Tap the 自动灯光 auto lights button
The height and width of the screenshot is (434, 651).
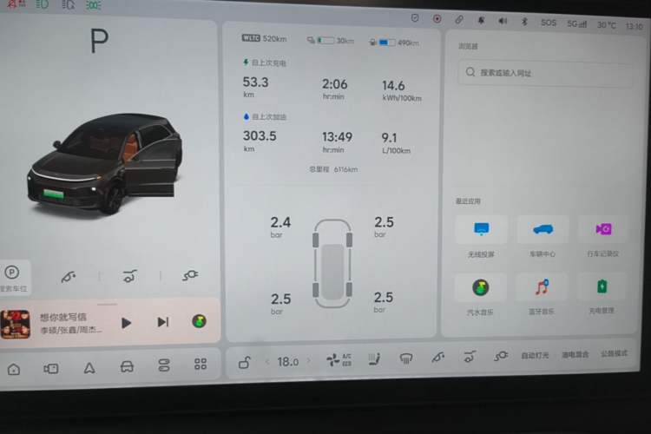535,356
